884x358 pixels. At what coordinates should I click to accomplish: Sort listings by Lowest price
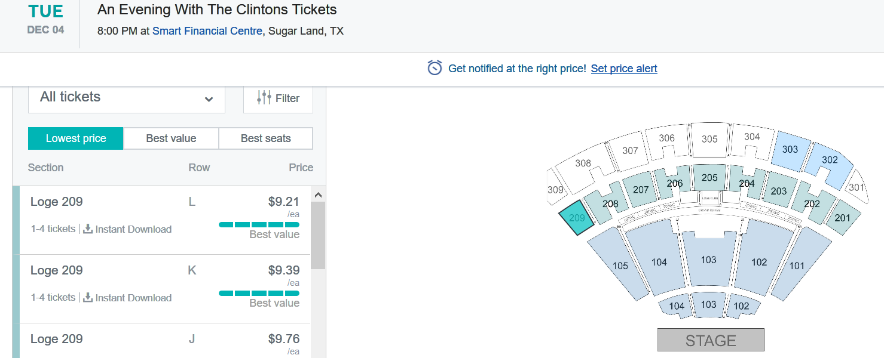pos(76,138)
